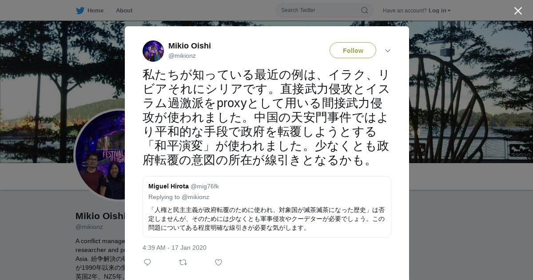This screenshot has width=533, height=280.
Task: Click the @mig76fk handle in the quoted tweet
Action: [x=205, y=186]
